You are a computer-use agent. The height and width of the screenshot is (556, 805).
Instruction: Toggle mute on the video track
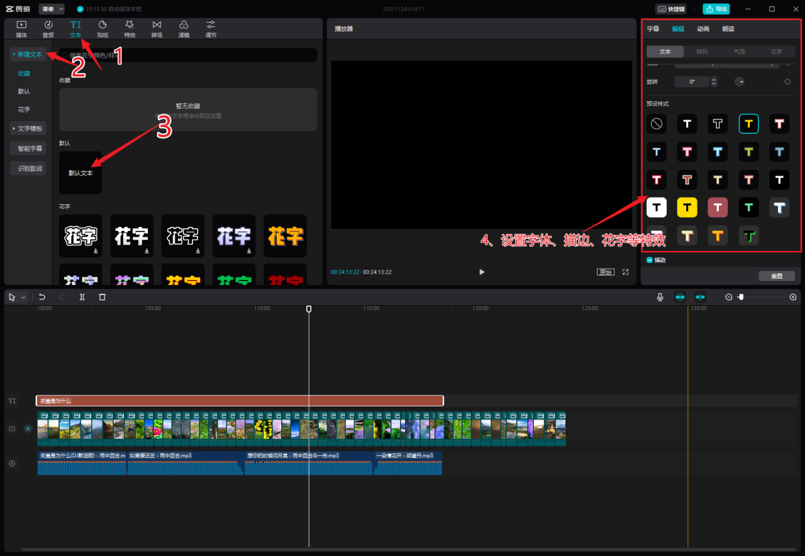(x=28, y=428)
